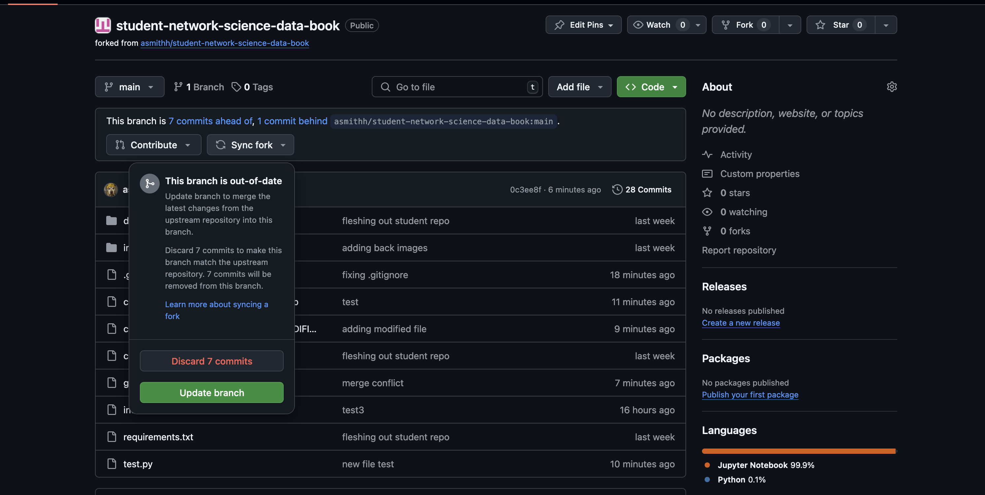Click the About settings gear icon
Viewport: 985px width, 495px height.
891,87
